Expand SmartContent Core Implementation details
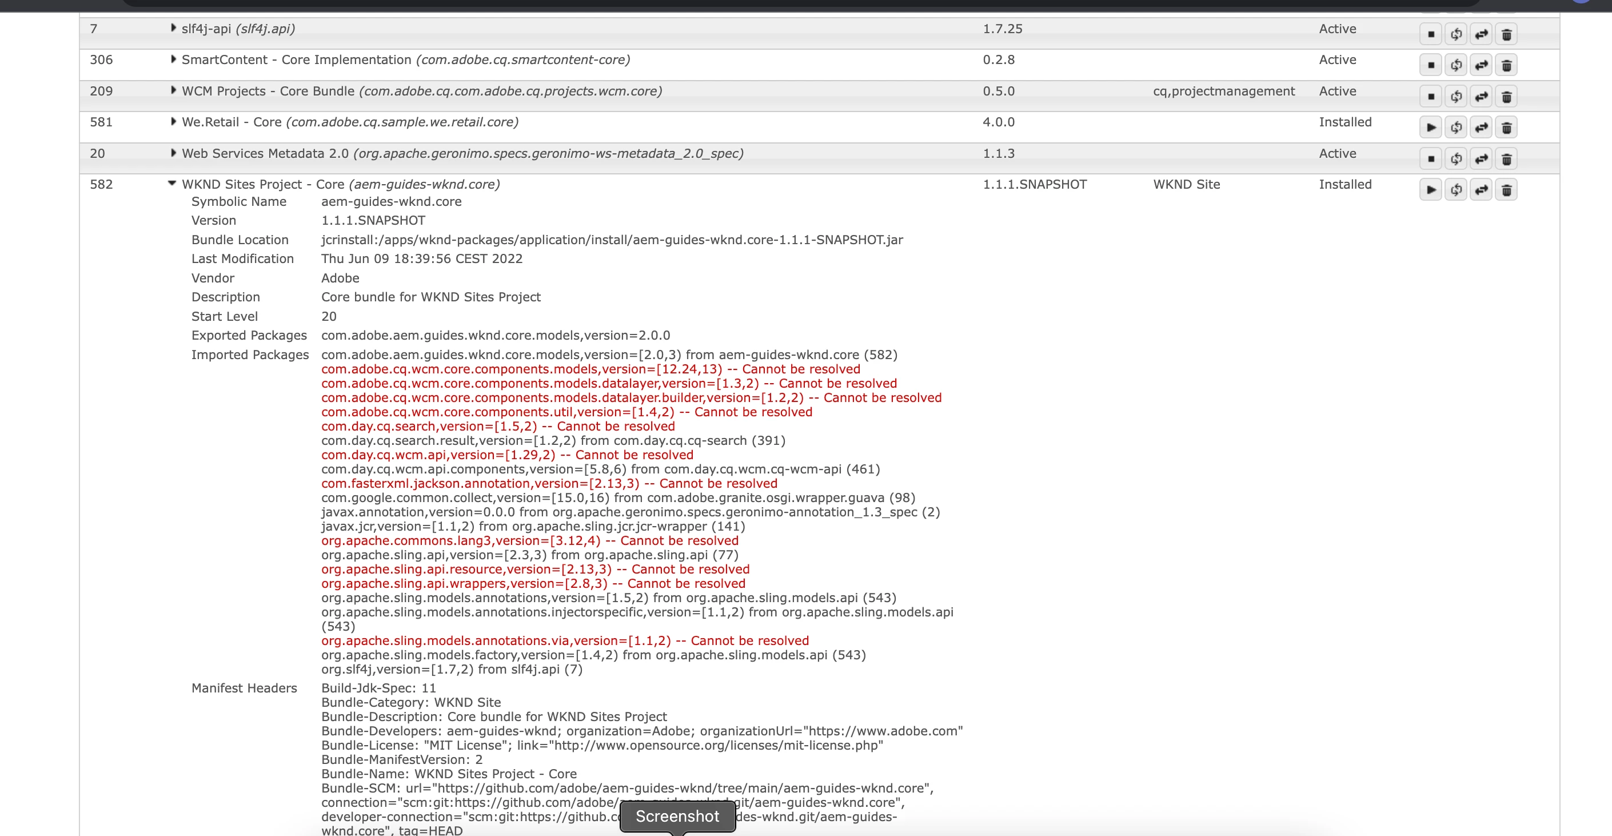 173,59
